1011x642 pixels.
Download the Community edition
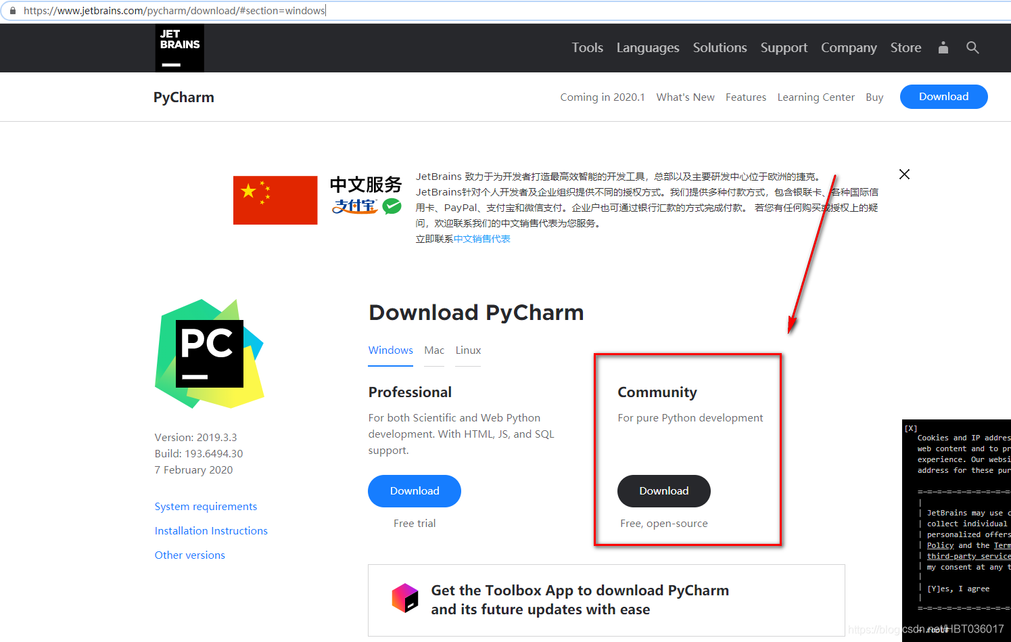pos(664,491)
